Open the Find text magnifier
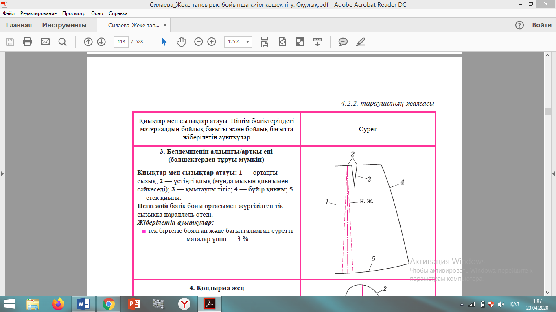The image size is (556, 312). coord(62,42)
